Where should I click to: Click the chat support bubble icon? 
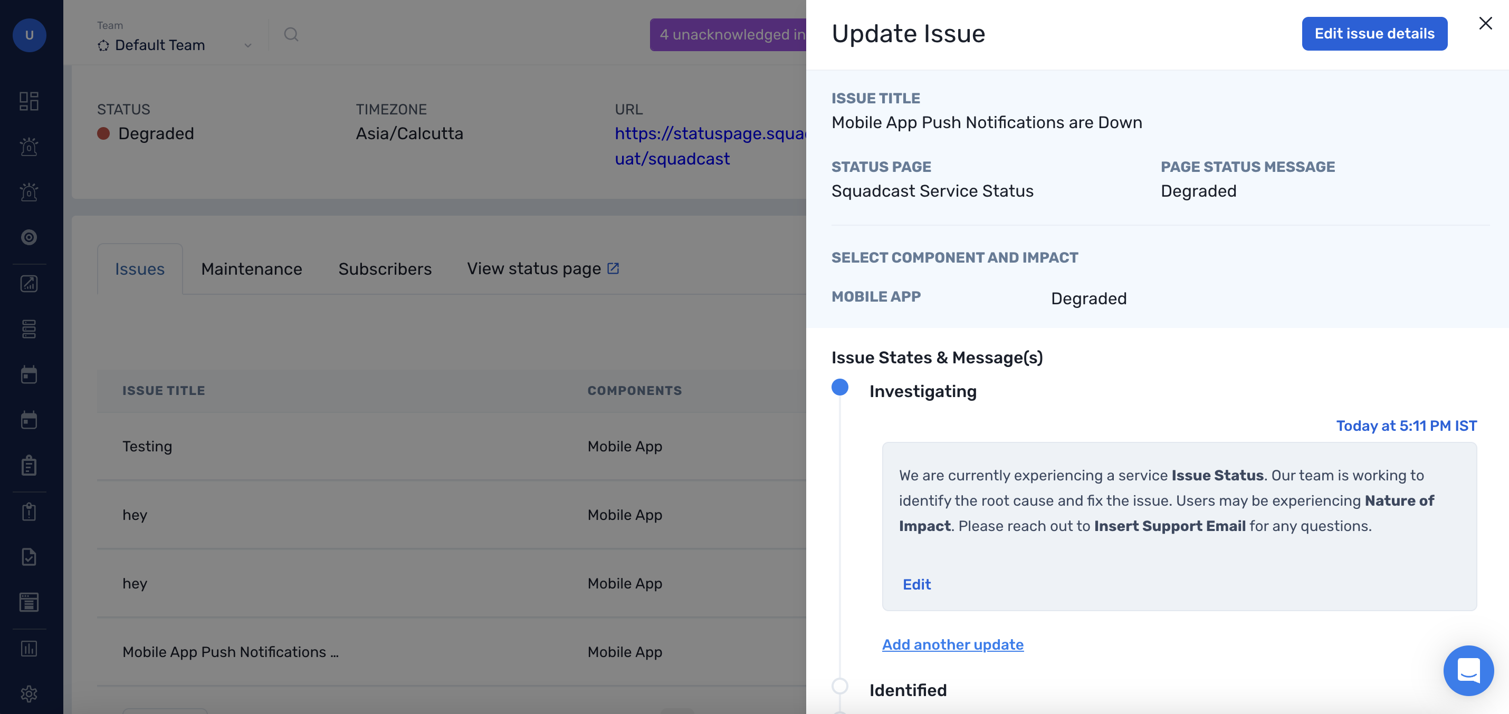1468,671
